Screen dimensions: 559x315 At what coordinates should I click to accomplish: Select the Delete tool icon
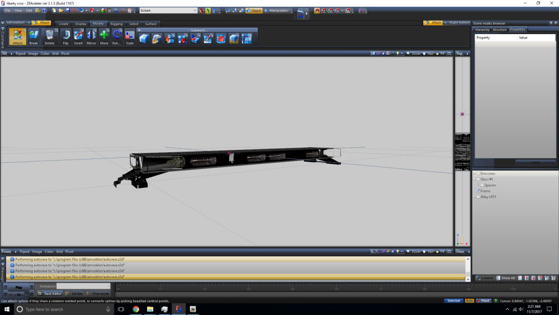coord(50,37)
